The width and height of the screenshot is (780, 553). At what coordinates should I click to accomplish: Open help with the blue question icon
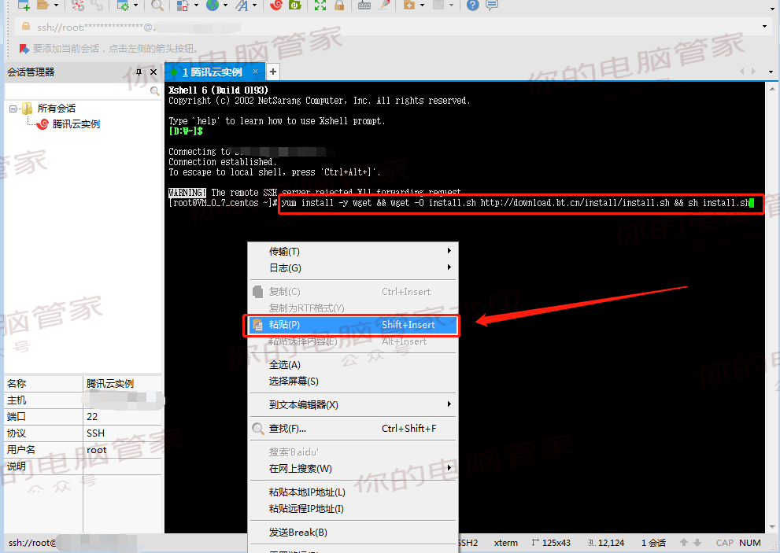coord(472,6)
